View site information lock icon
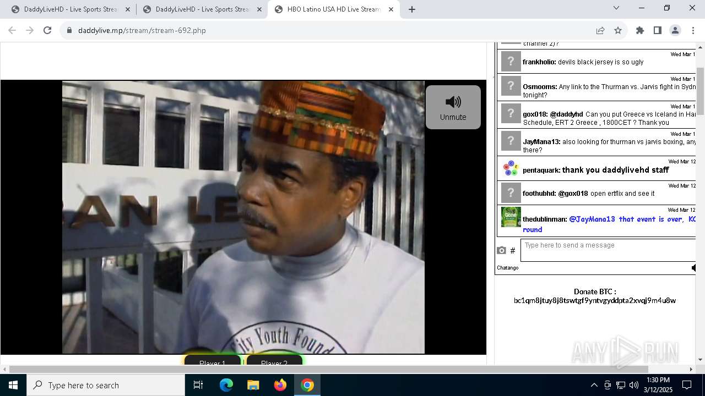 click(69, 30)
